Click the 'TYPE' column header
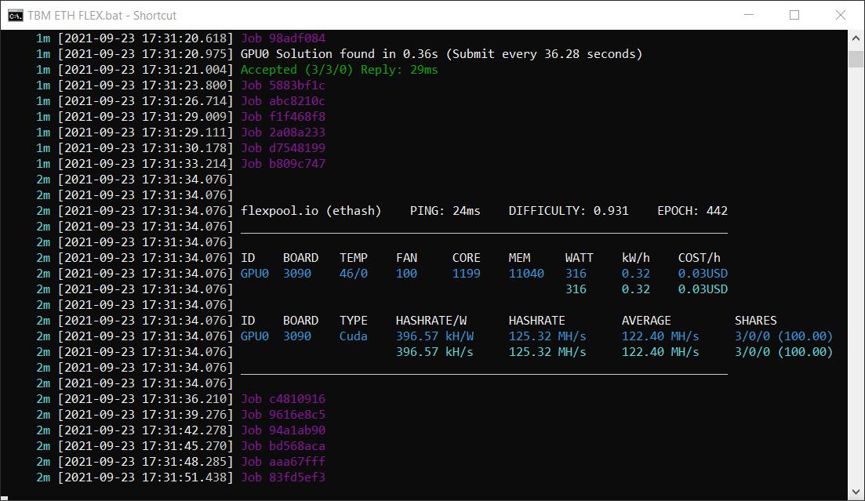The height and width of the screenshot is (501, 865). tap(354, 321)
